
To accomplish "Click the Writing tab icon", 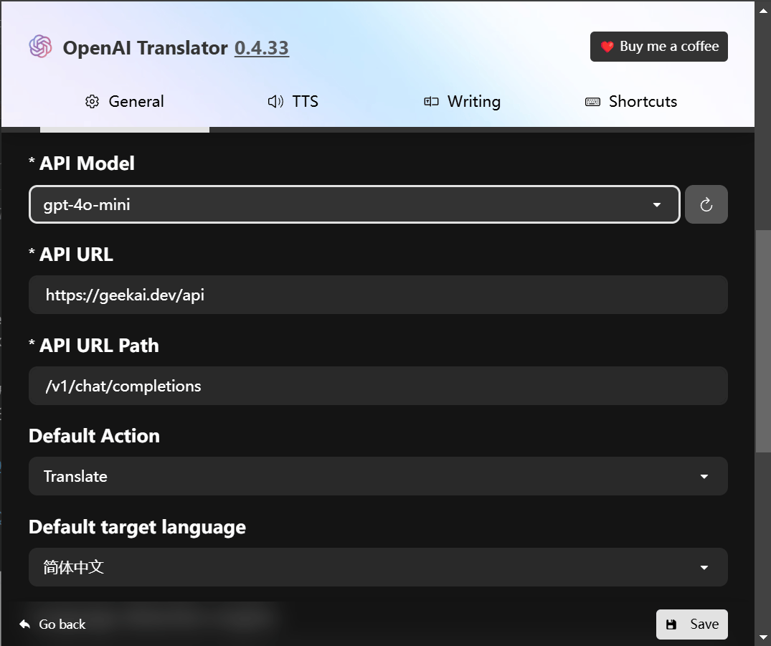I will click(x=431, y=101).
